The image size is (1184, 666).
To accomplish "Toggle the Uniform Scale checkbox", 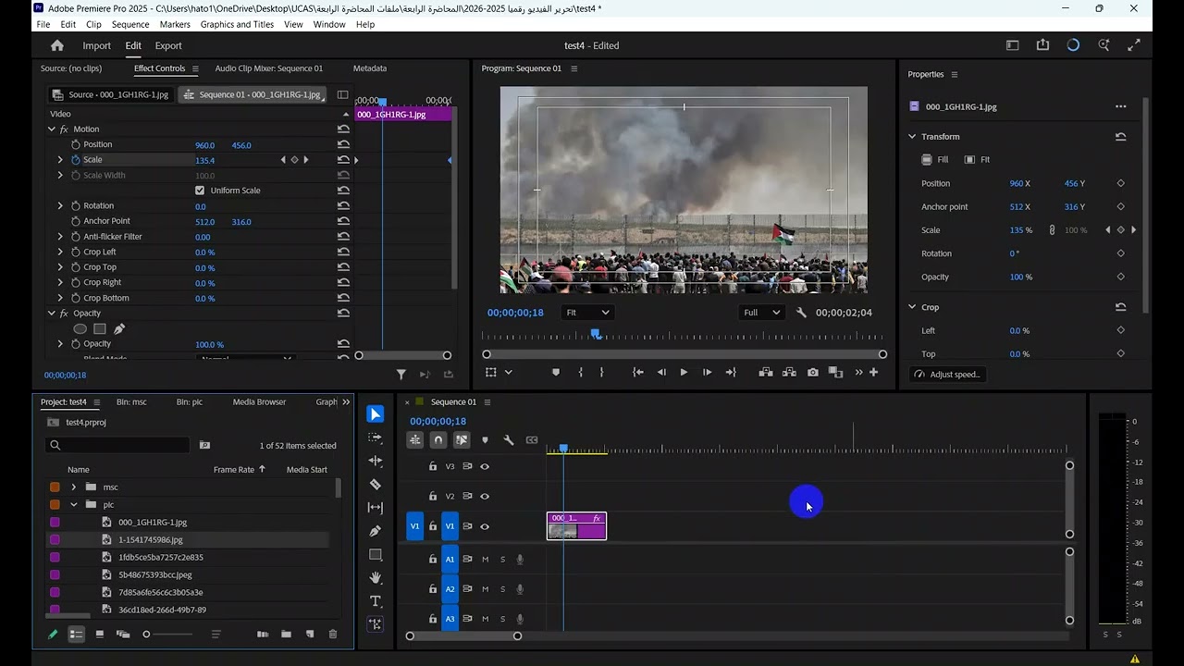I will [x=200, y=191].
